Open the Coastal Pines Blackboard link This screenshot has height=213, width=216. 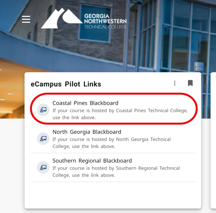click(85, 103)
